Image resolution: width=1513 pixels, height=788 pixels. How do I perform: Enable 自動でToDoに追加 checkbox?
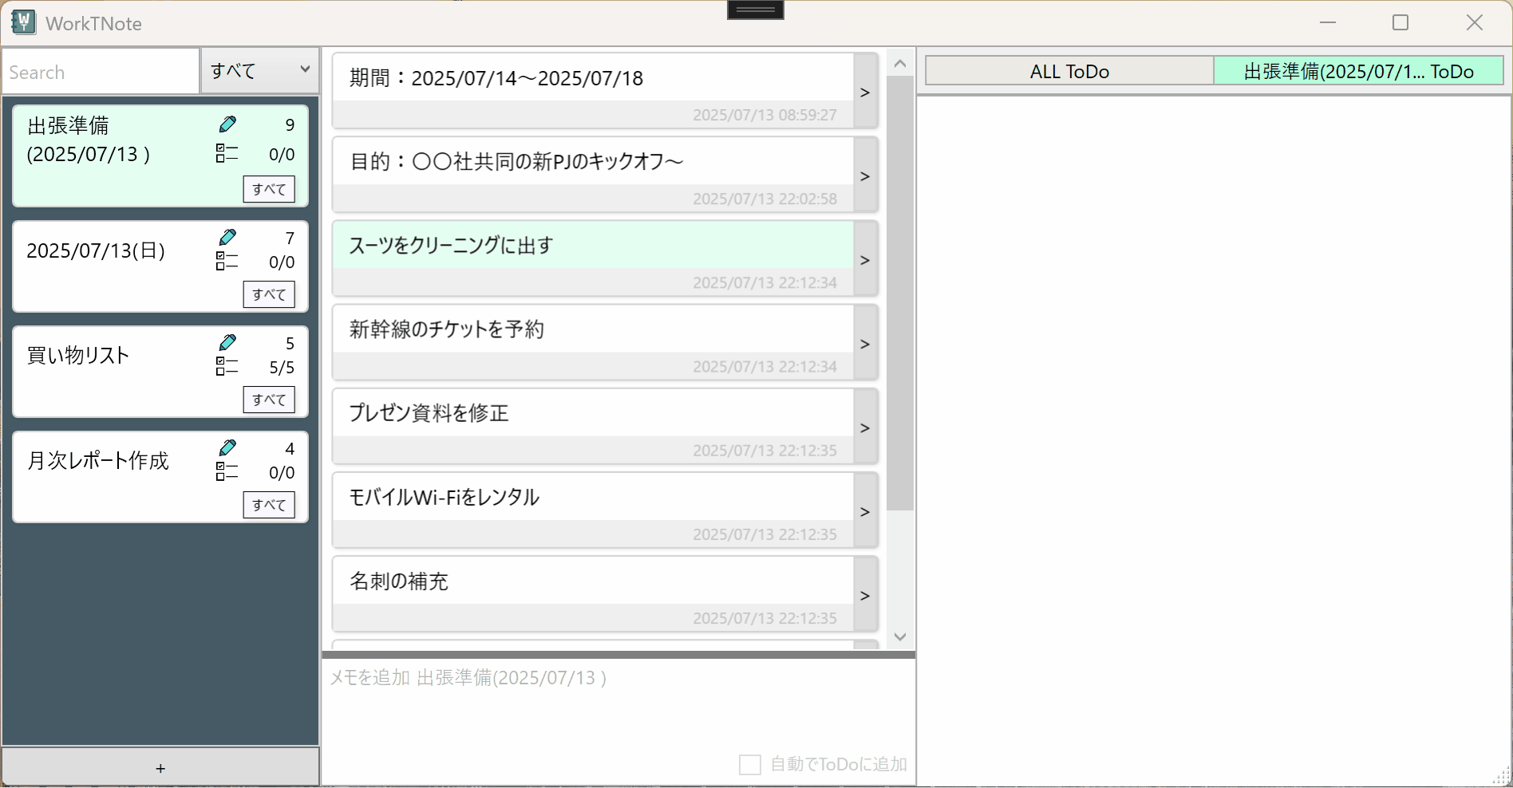(749, 764)
